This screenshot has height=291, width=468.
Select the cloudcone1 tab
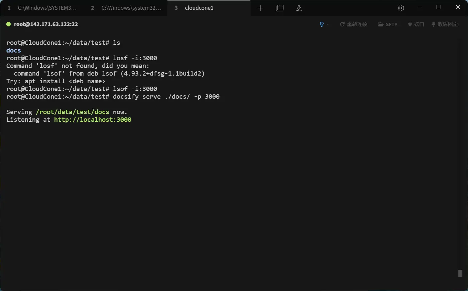coord(209,8)
